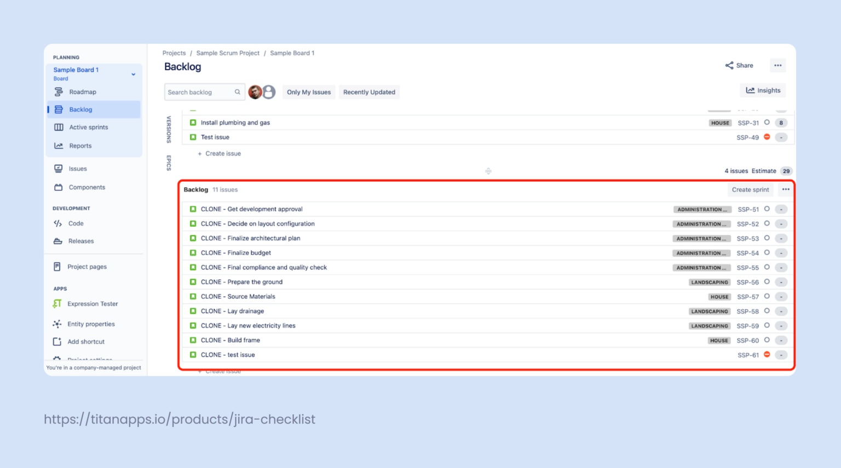Click the Project pages icon
The width and height of the screenshot is (841, 468).
pos(57,267)
